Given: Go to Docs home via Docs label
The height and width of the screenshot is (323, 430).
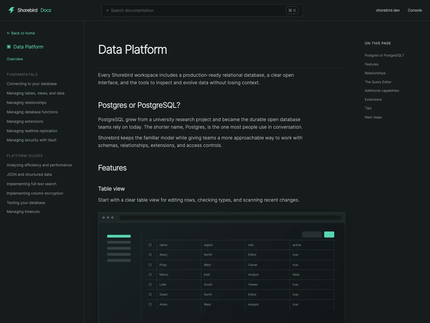Looking at the screenshot, I should coord(46,10).
